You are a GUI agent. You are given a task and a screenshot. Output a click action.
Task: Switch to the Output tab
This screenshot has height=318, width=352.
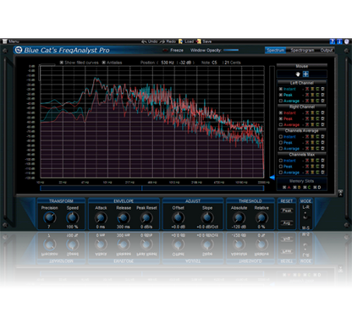327,50
